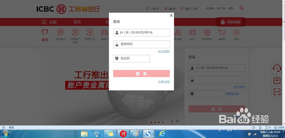Click the control panel icon on taskbar
This screenshot has width=285, height=138.
[x=97, y=134]
